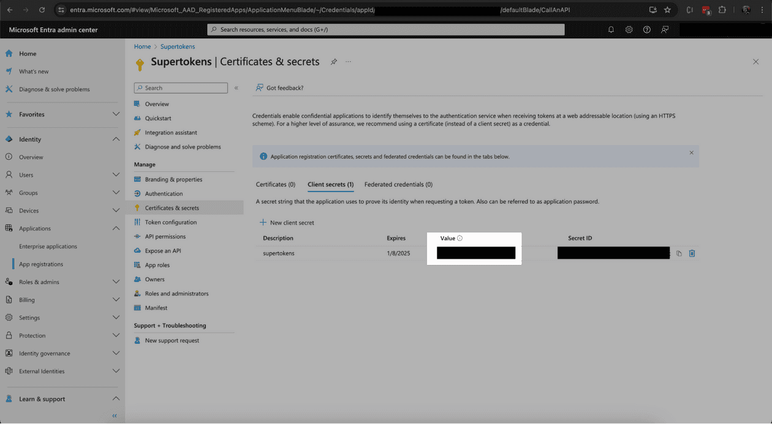Expand the External Identities section
The width and height of the screenshot is (772, 424).
(x=116, y=371)
